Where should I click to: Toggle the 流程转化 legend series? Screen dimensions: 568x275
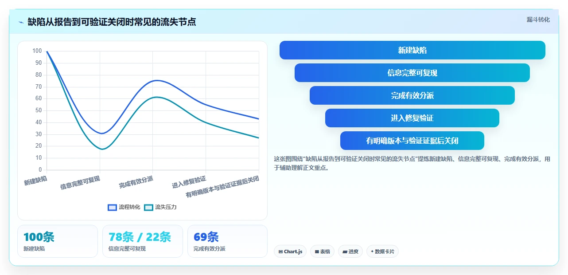[x=124, y=207]
